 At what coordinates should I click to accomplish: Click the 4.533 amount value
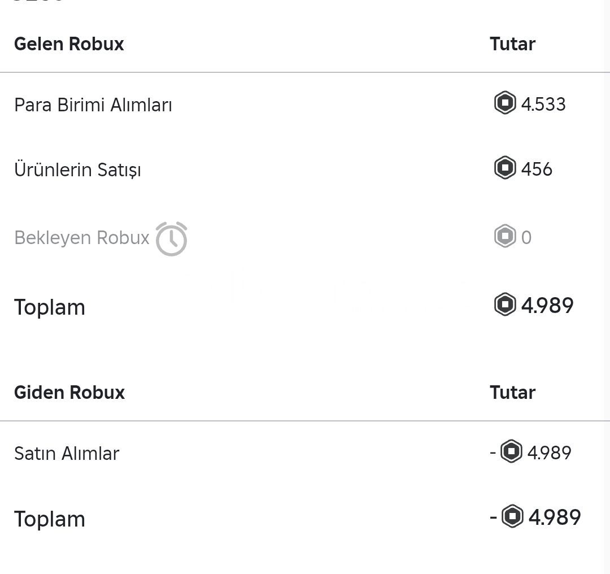click(543, 105)
